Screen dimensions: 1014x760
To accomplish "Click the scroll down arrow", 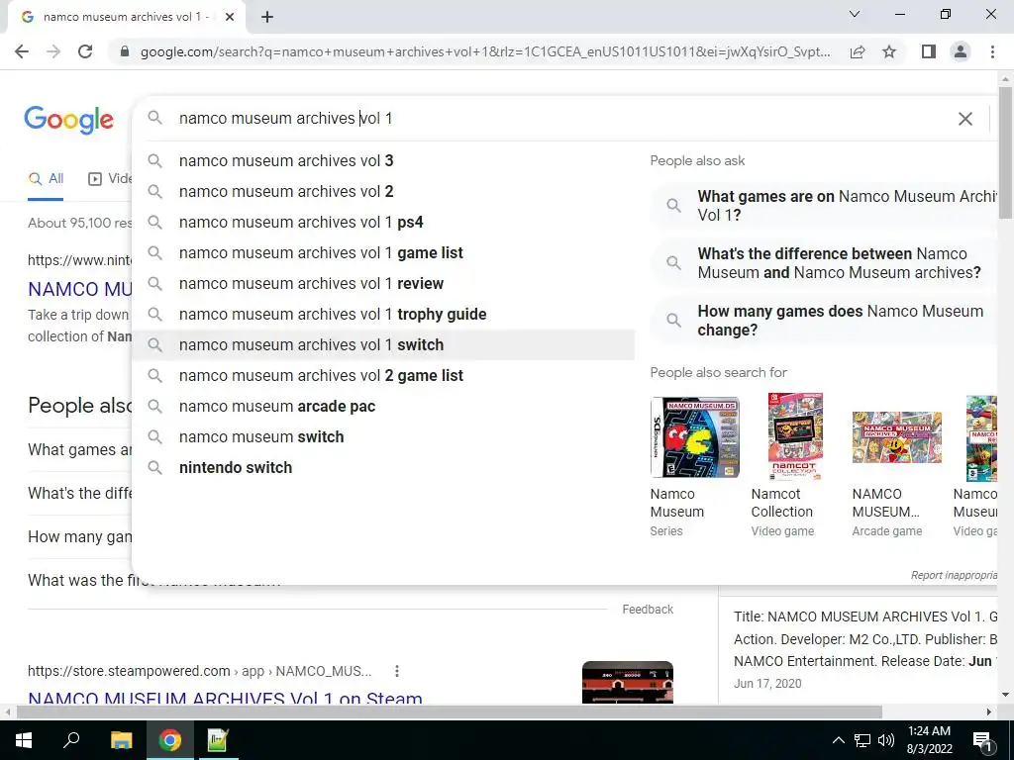I will 1006,695.
